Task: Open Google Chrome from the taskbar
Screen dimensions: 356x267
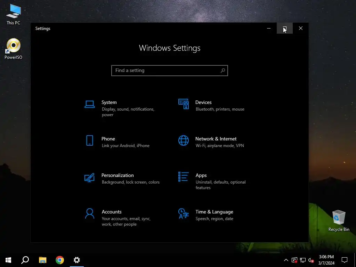Action: pyautogui.click(x=60, y=260)
